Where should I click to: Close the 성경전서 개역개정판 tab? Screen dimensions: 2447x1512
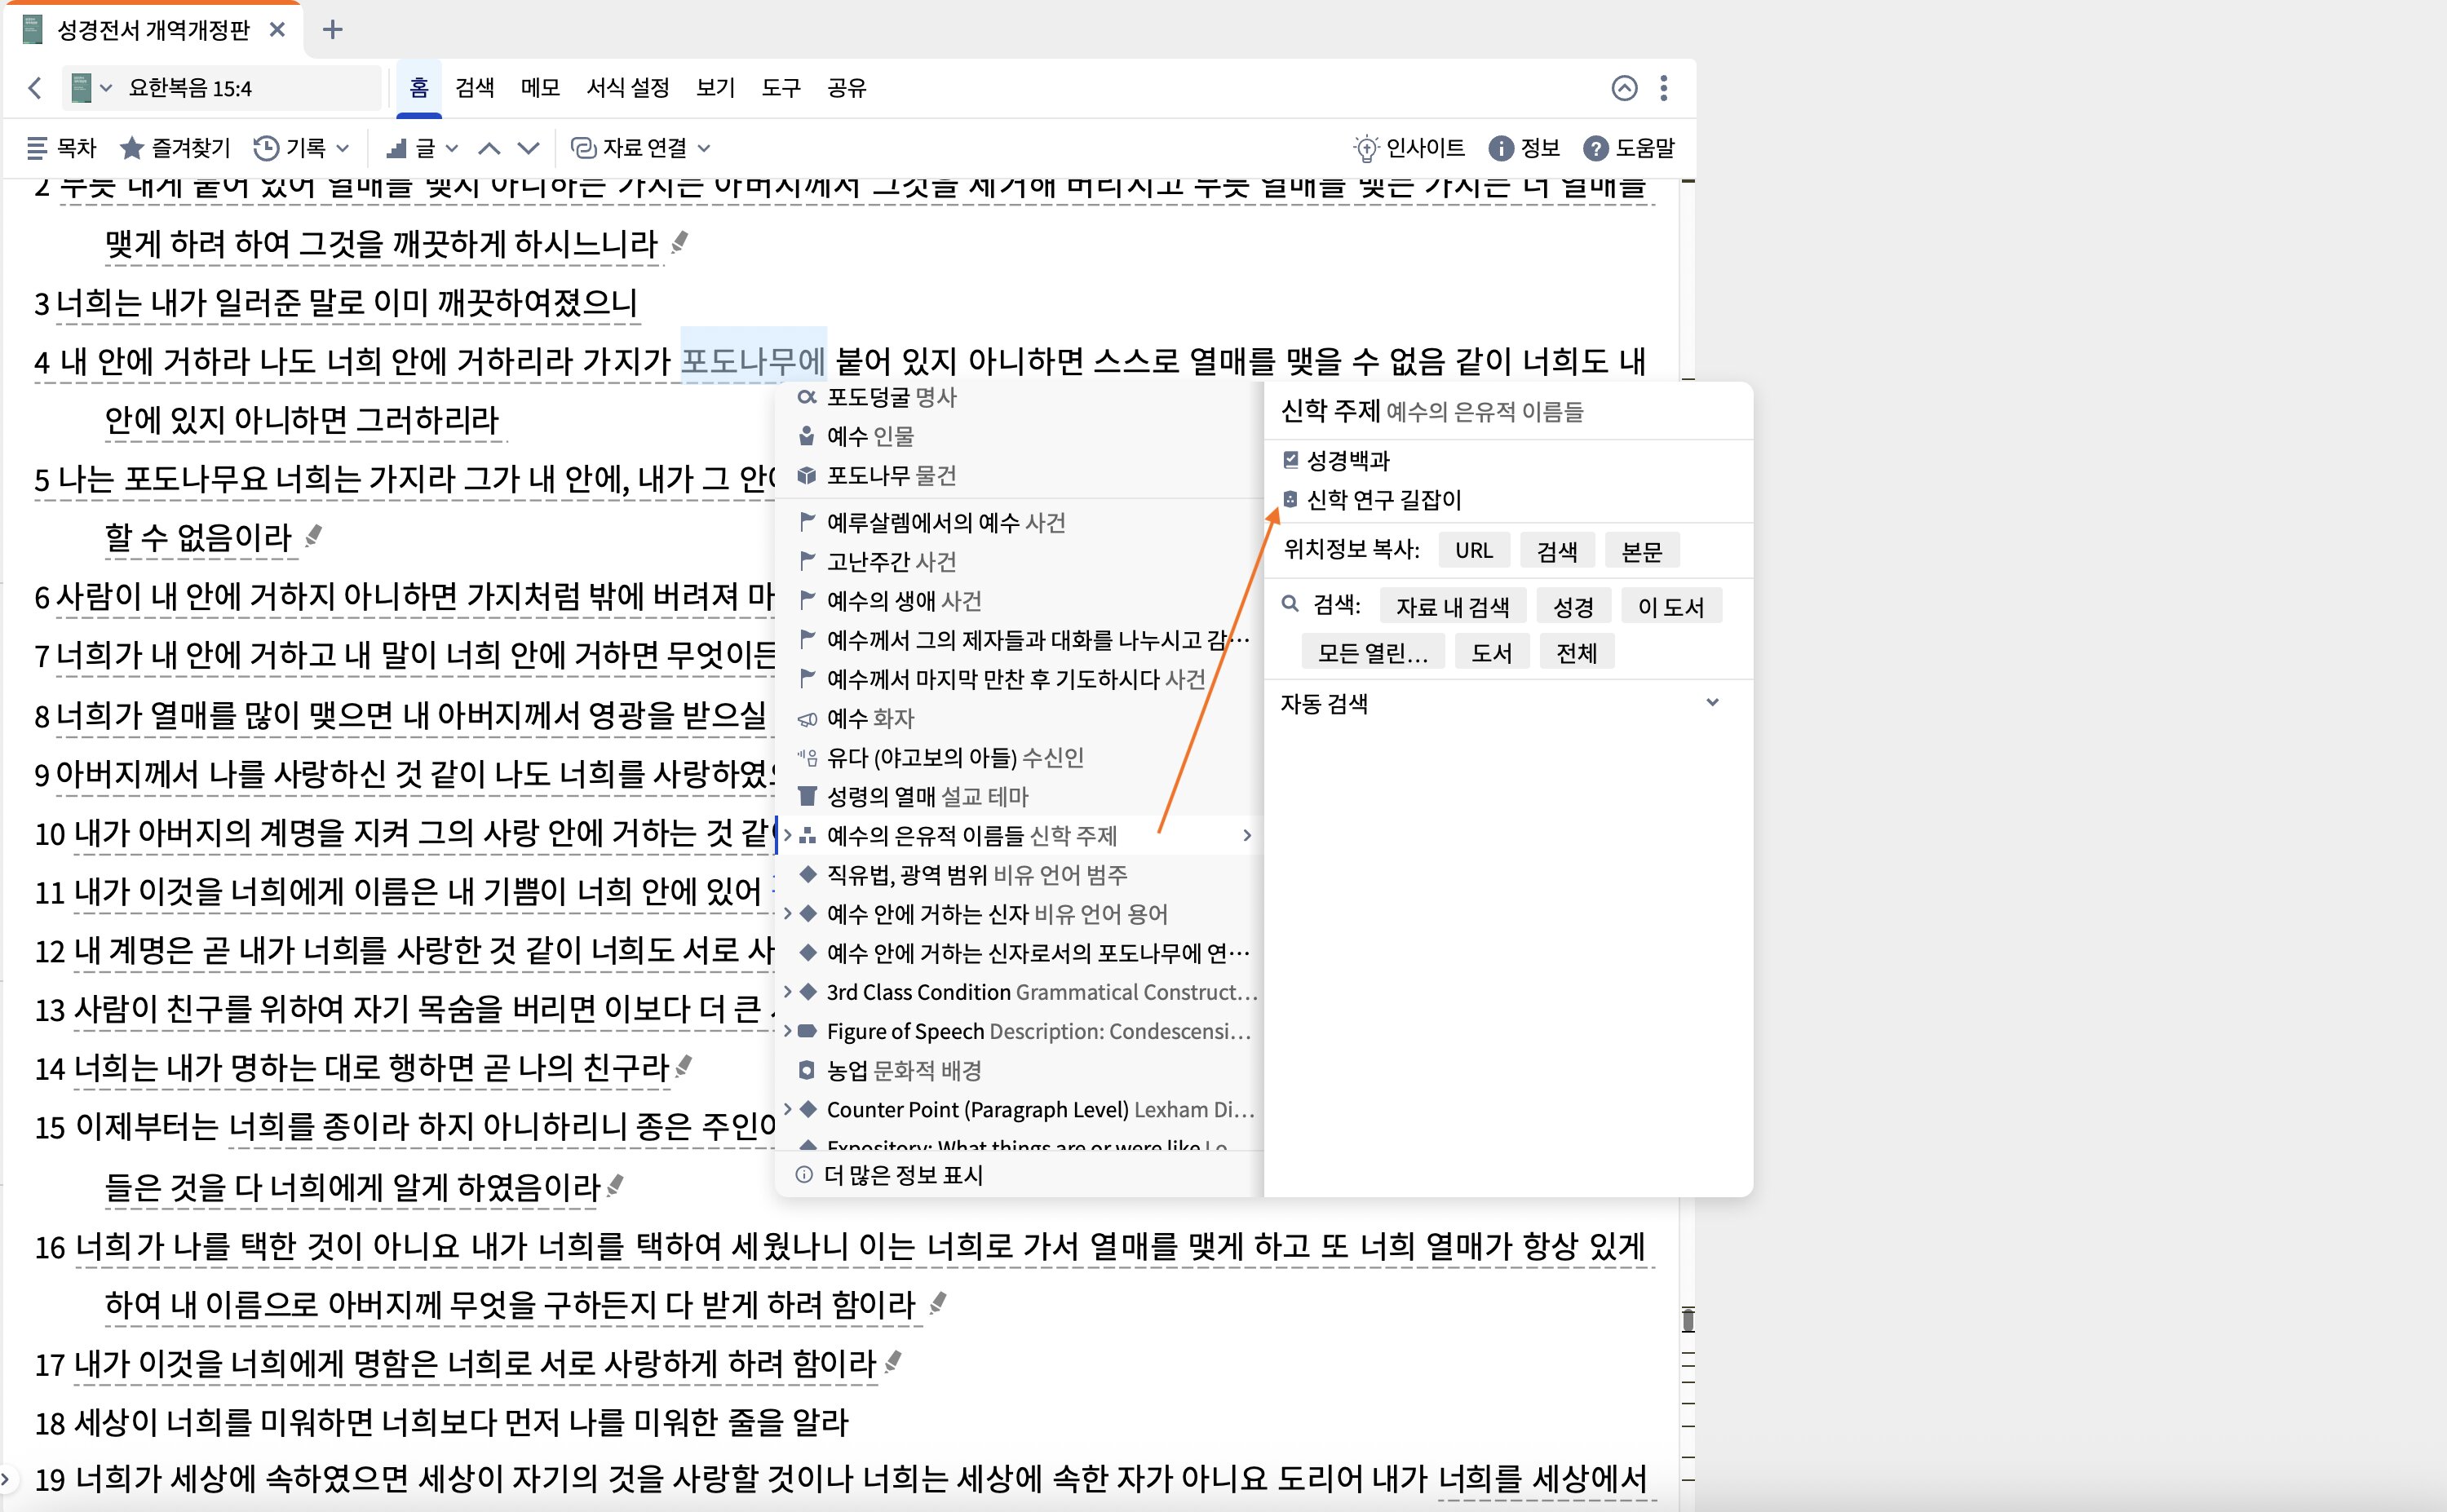[277, 30]
